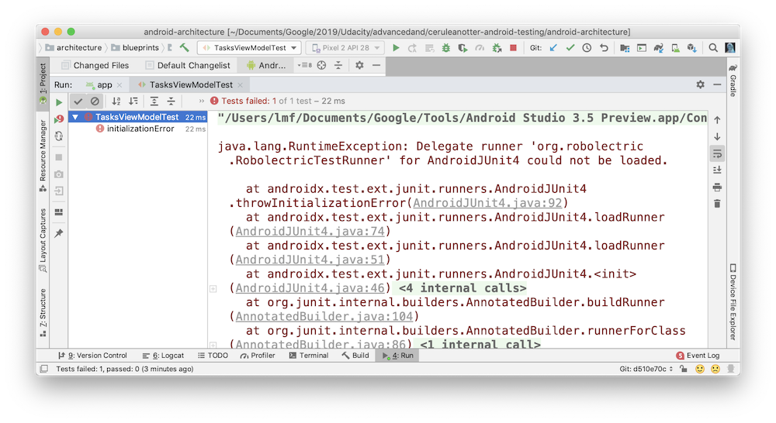Open the search magnifier icon
Screen dimensions: 776x423
click(712, 48)
